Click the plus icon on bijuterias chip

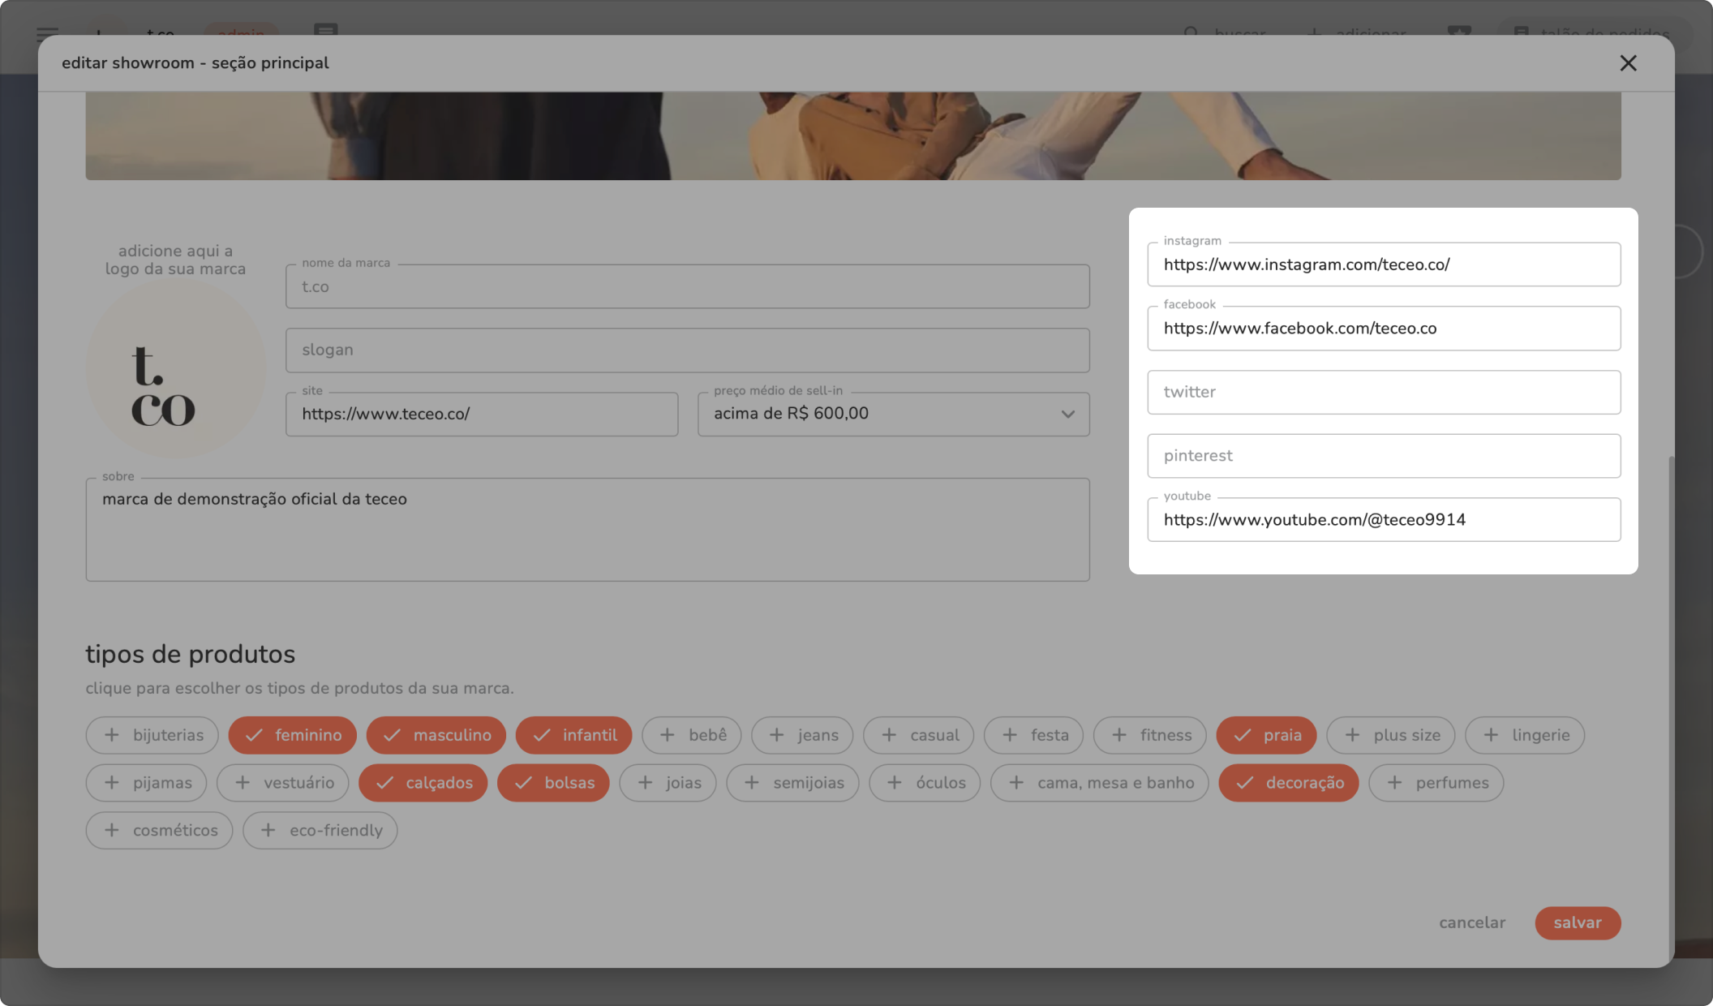coord(112,735)
